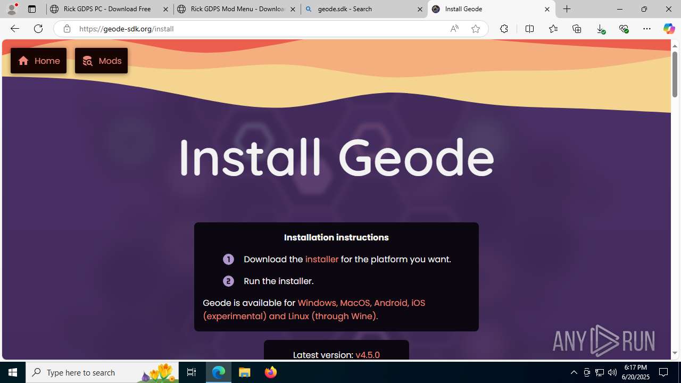Go back to the previous page
This screenshot has height=383, width=681.
click(14, 29)
